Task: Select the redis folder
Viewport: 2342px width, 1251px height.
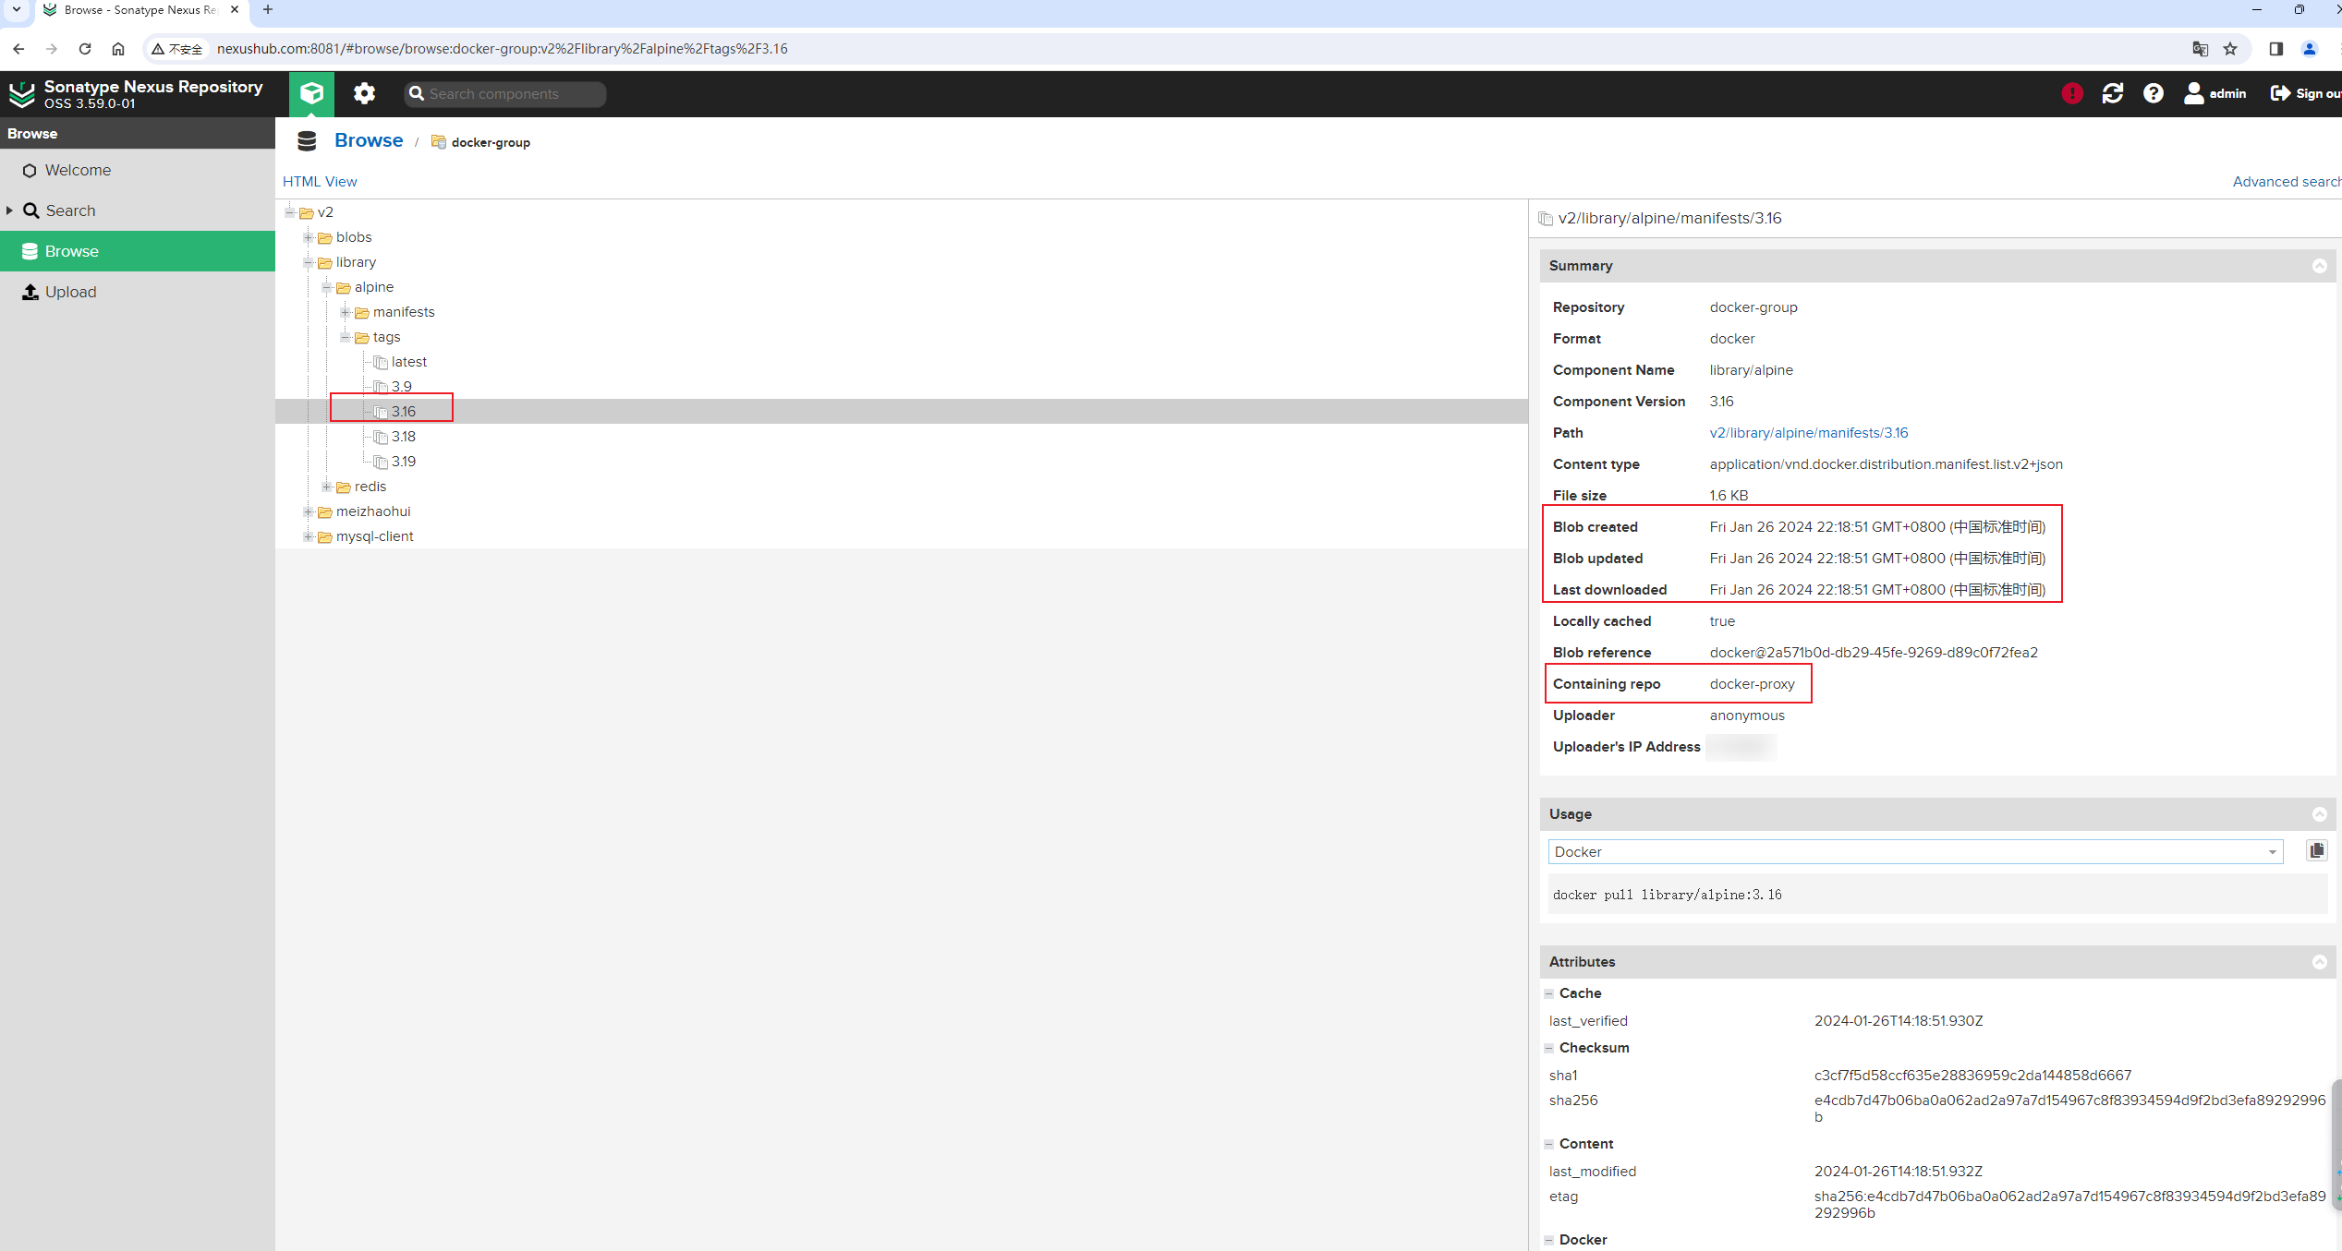Action: point(370,487)
